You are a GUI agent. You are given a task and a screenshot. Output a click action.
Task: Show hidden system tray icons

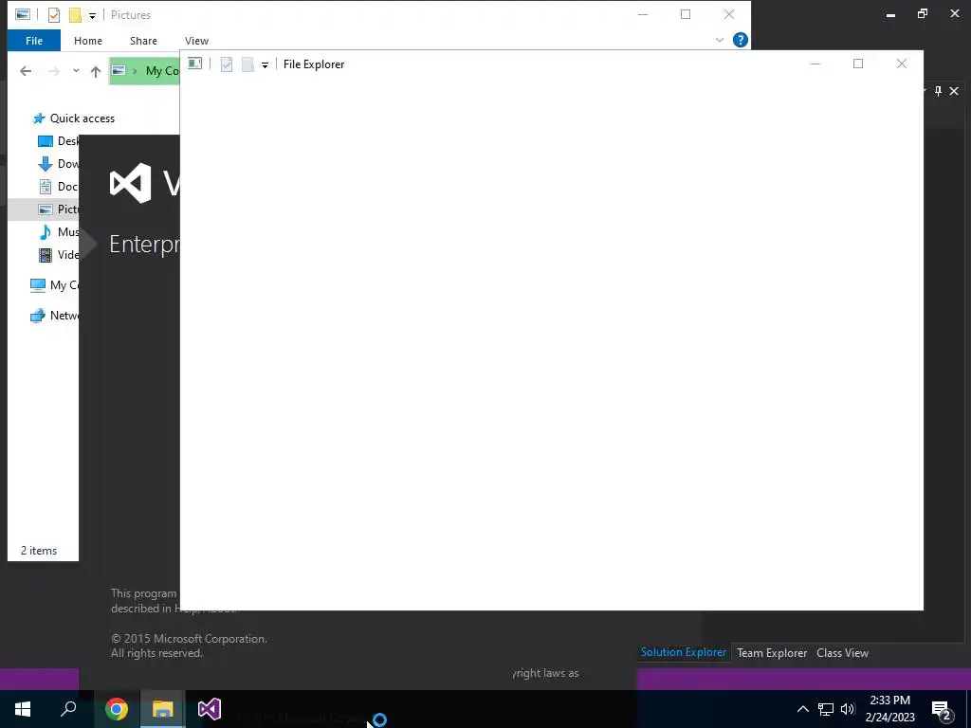[x=802, y=709]
